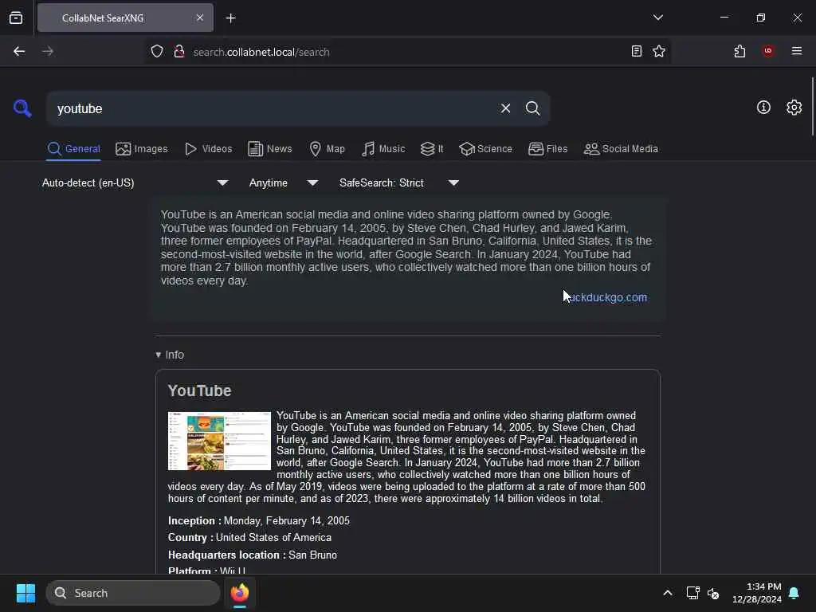Select the Social Media tab
This screenshot has height=612, width=816.
tap(621, 149)
